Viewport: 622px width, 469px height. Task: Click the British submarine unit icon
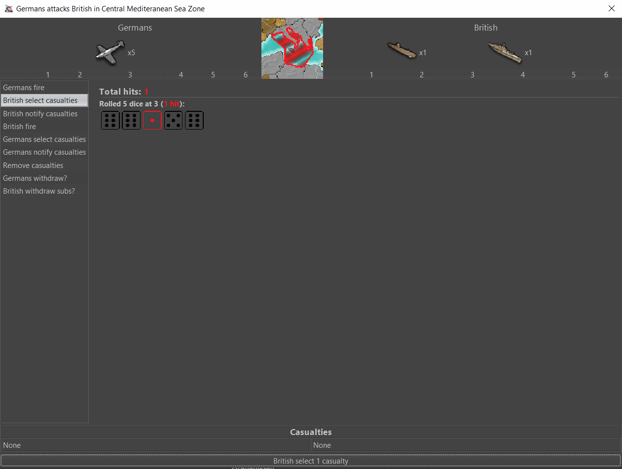tap(402, 51)
